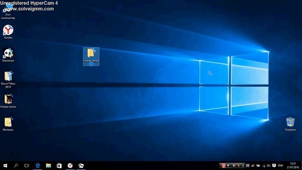Screen dimensions: 302x170
Task: Open Task View from the taskbar
Action: [26, 166]
